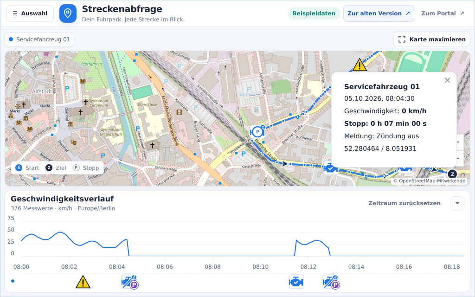
Task: Click the ignition-off parking marker near 08:13
Action: [x=331, y=282]
